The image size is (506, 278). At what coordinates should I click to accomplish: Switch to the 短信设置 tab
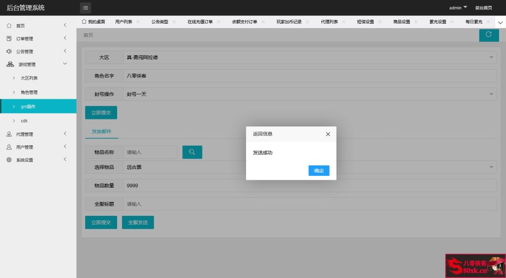366,22
